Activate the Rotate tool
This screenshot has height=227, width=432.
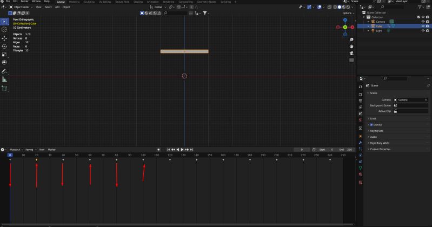[x=4, y=46]
